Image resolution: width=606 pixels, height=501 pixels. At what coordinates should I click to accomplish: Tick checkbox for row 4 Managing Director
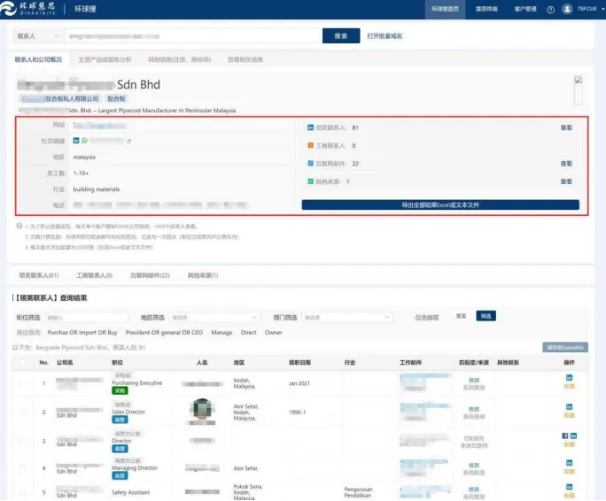point(23,468)
